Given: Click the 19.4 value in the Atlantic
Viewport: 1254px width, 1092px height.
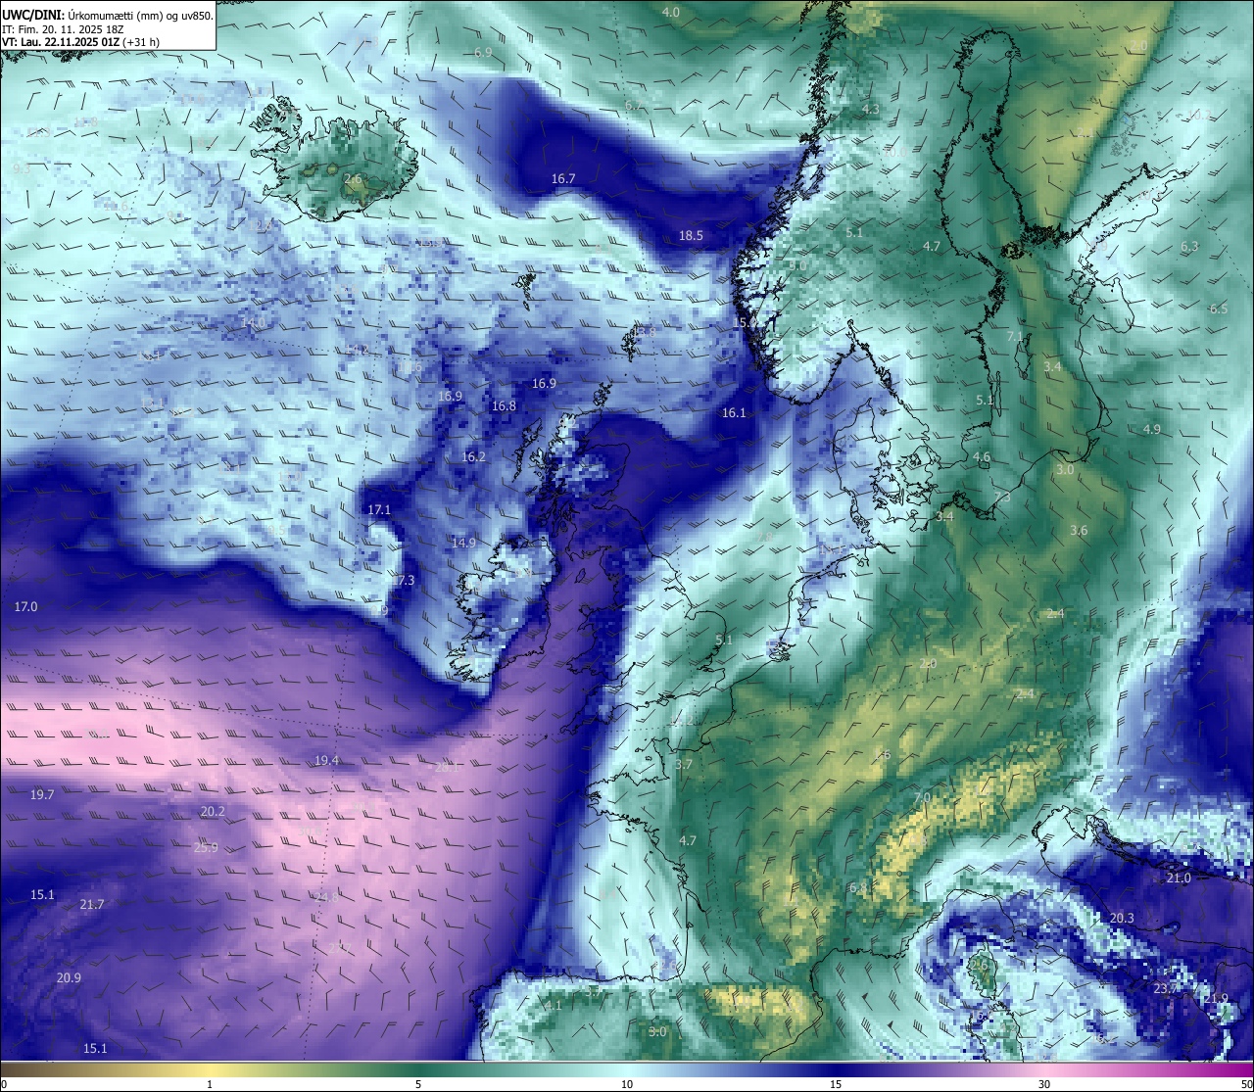Looking at the screenshot, I should coord(326,761).
